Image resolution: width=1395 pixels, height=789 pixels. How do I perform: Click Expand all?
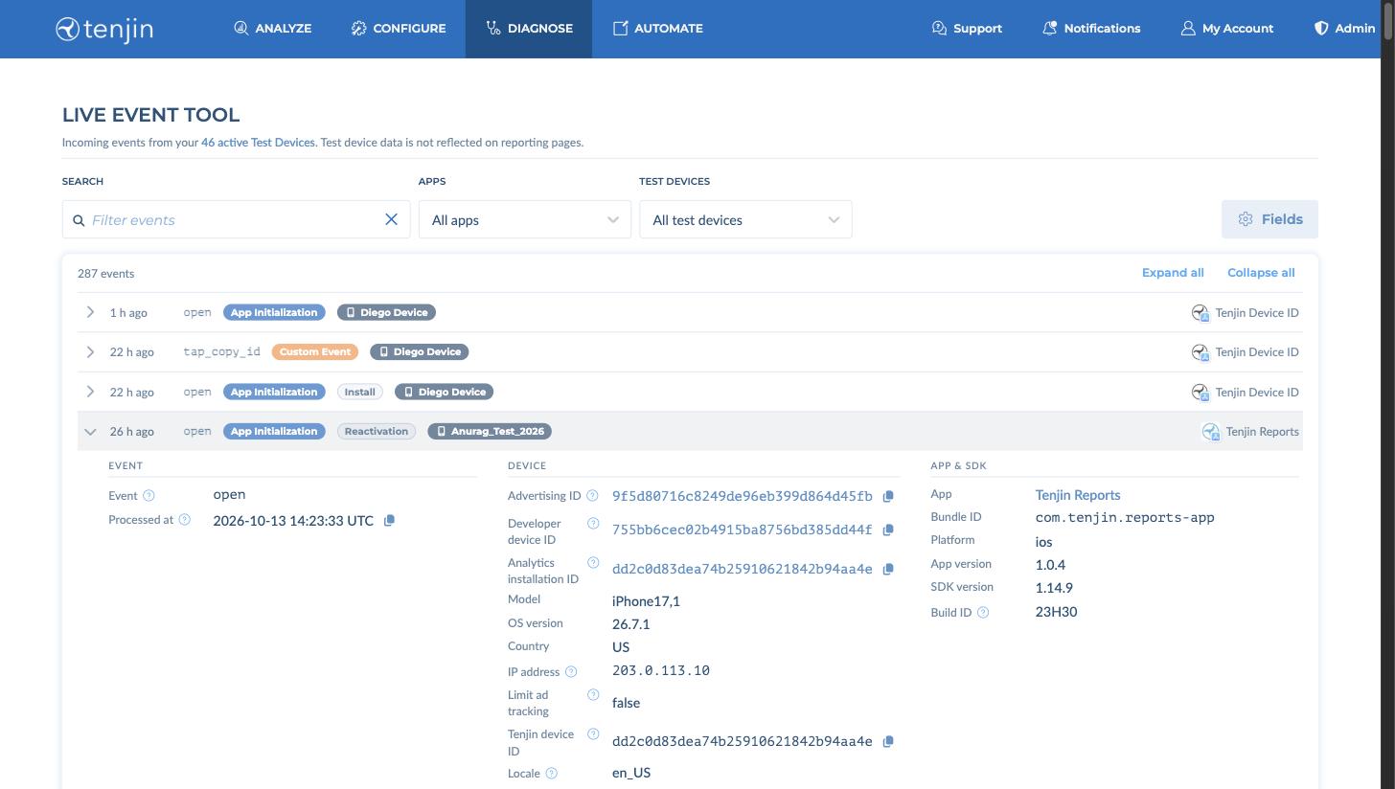click(1173, 273)
